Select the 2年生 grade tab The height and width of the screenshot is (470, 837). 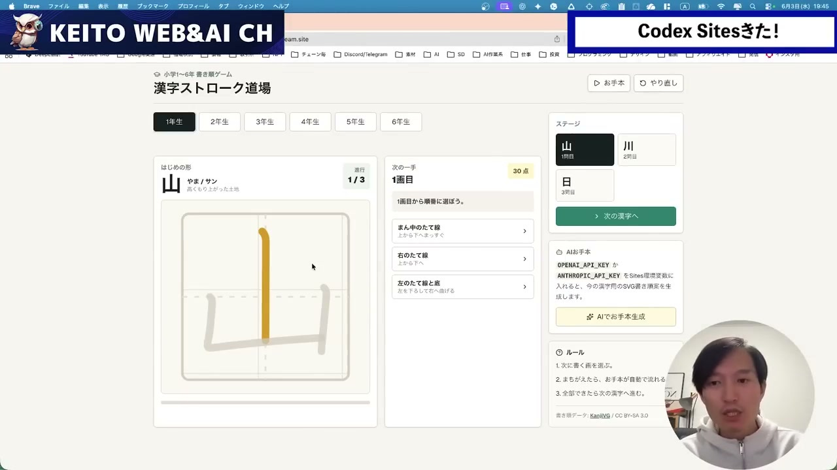(x=220, y=122)
